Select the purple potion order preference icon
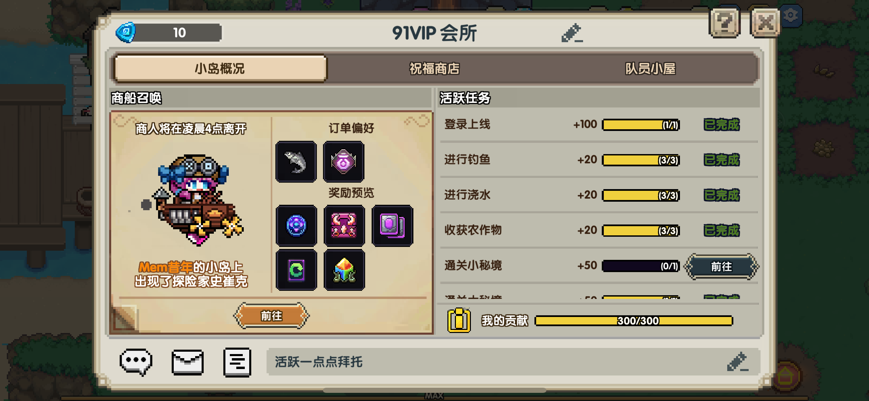Viewport: 869px width, 401px height. point(343,162)
